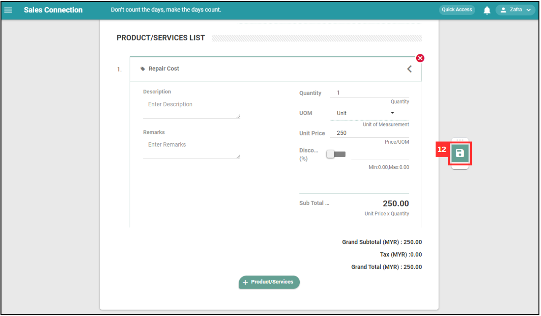Remove Repair Cost item via red X
The image size is (541, 316).
coord(420,58)
